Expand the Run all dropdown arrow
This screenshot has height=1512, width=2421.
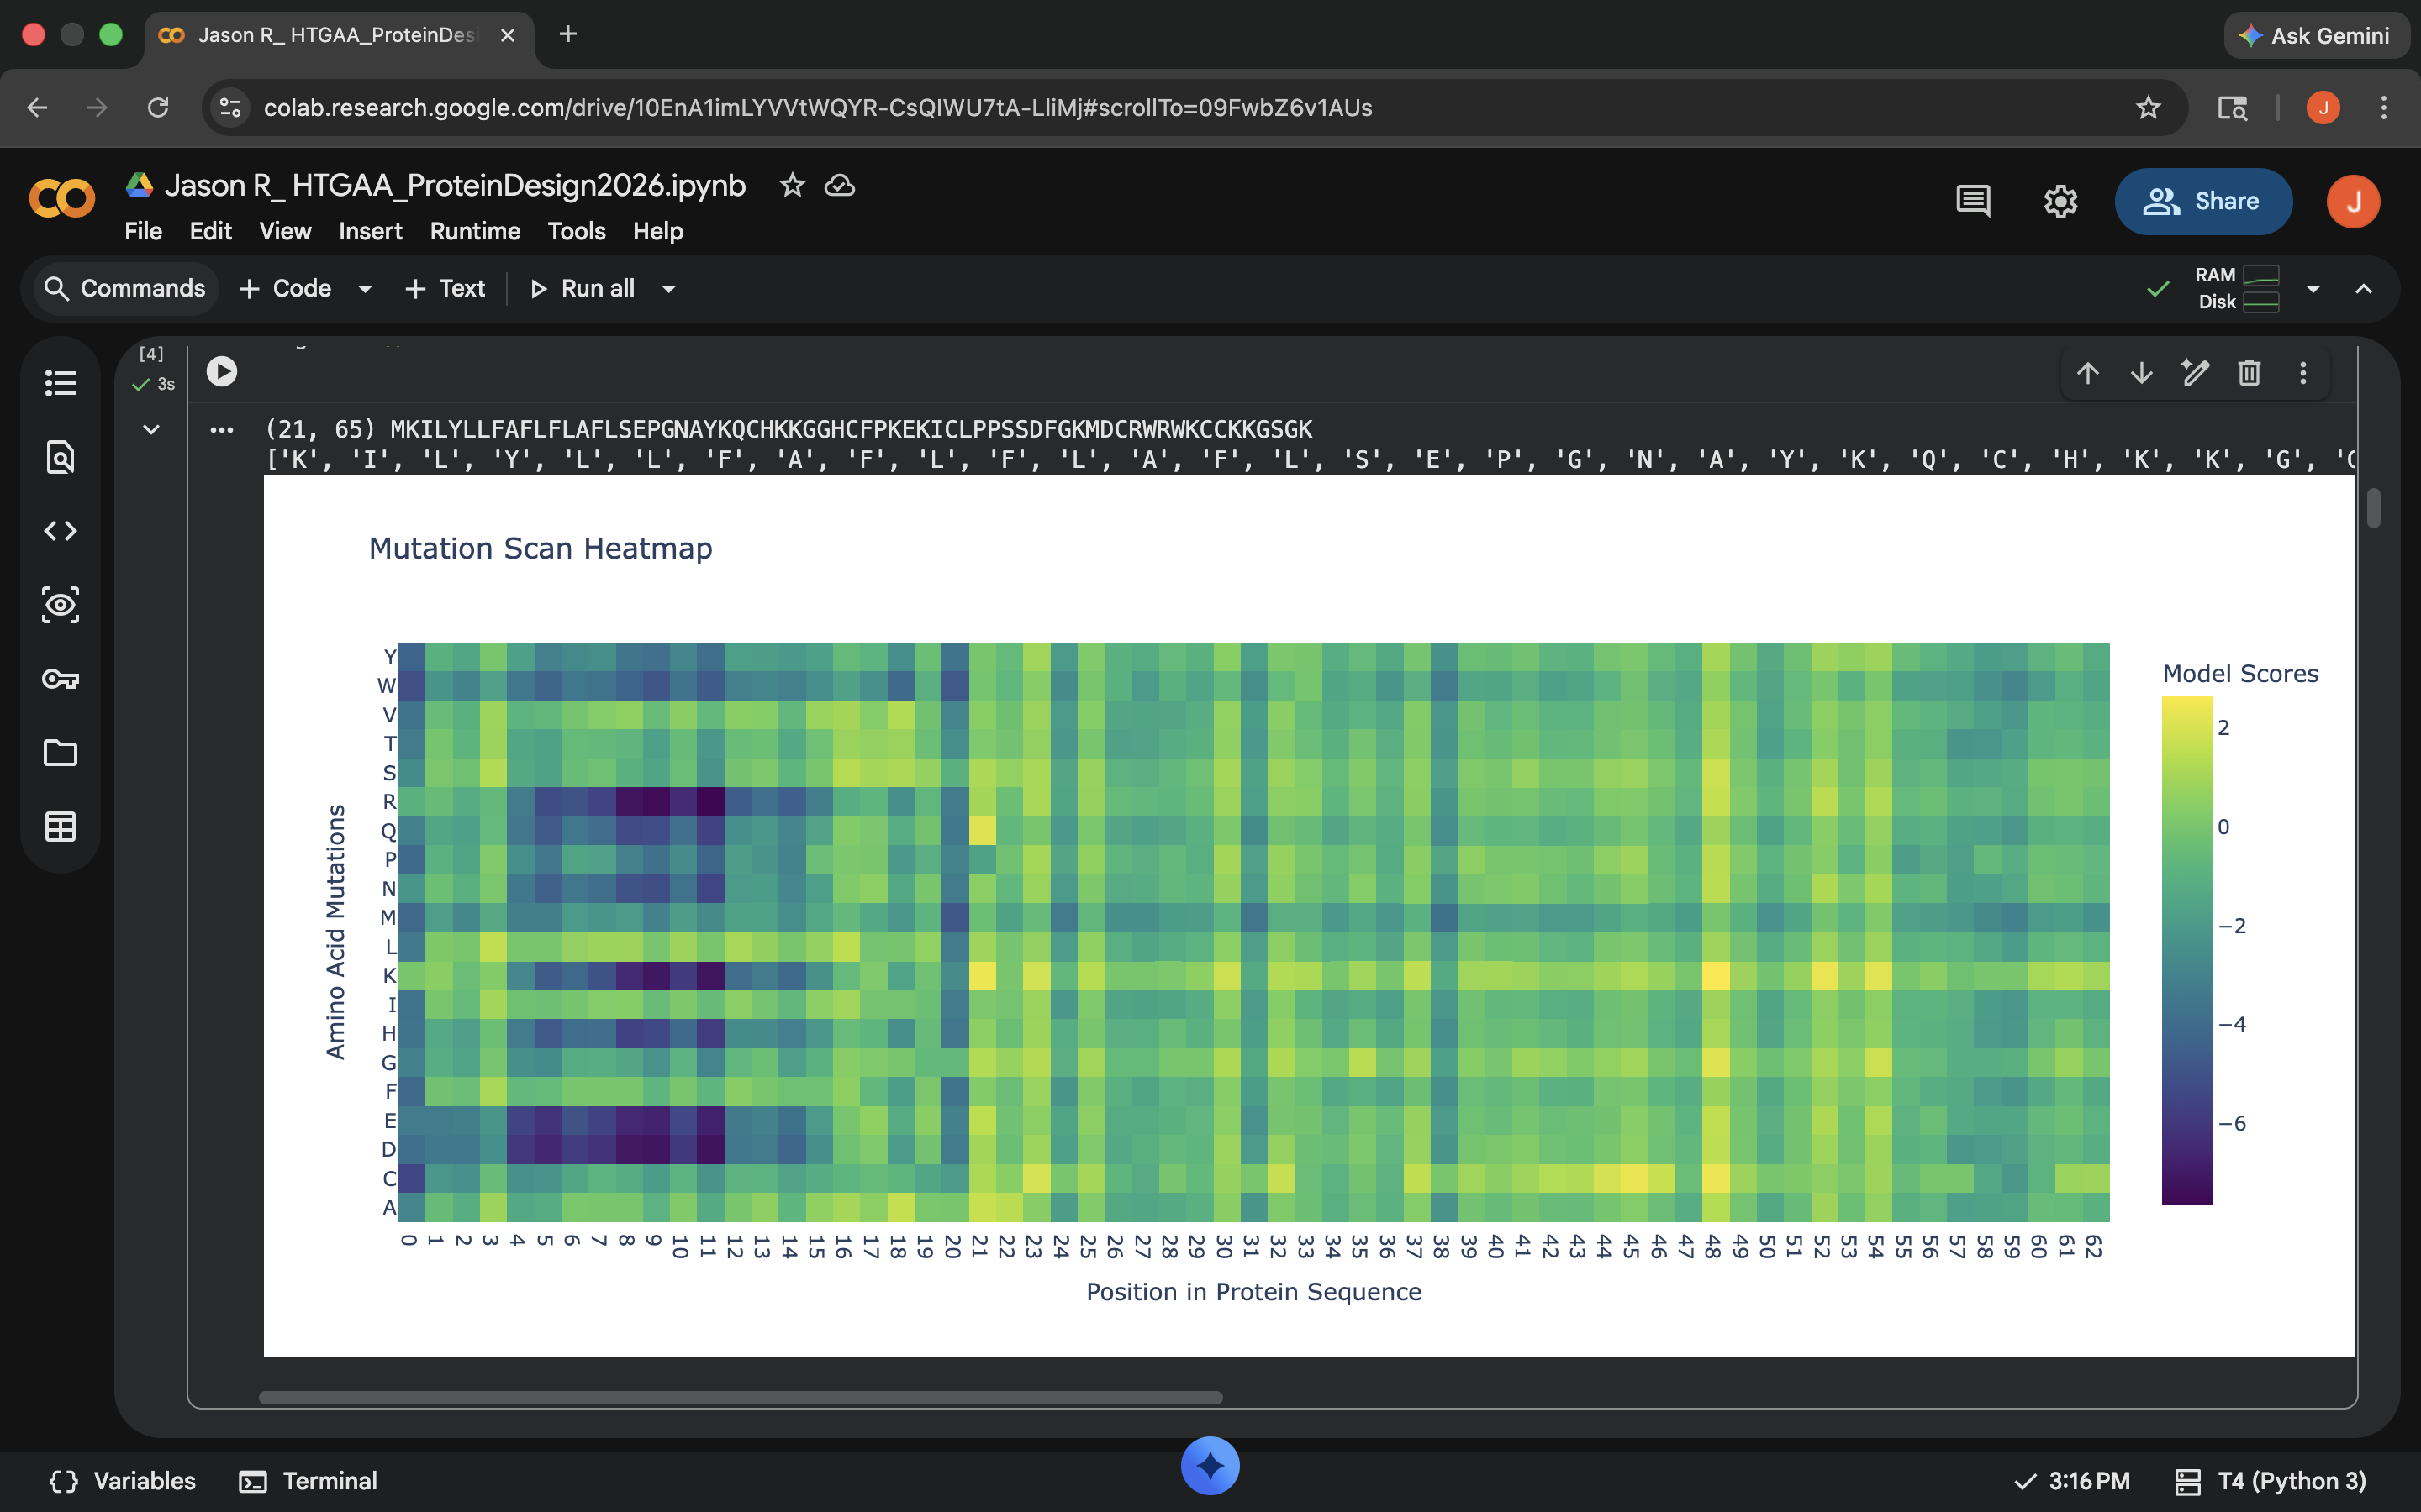tap(668, 289)
